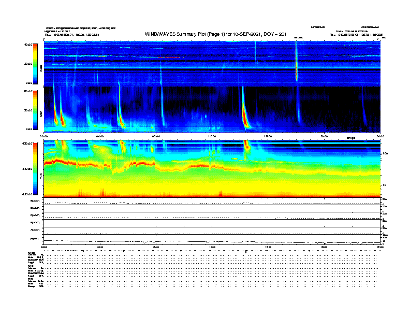
Task: Click the 10 frequency label beside TNR panel
Action: [384, 185]
